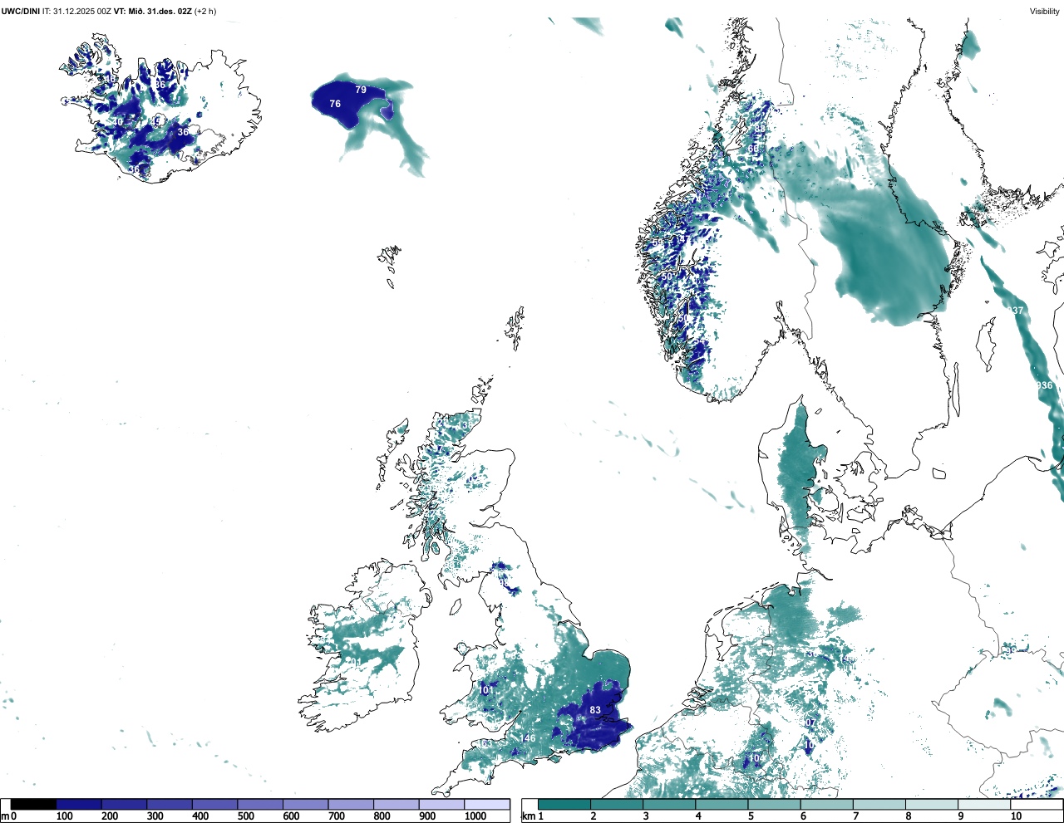Click the valid time 'Mið. 31.des. 02Z'
1064x823 pixels.
pos(161,11)
